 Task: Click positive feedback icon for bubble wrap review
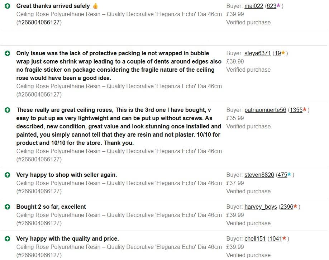pyautogui.click(x=7, y=53)
